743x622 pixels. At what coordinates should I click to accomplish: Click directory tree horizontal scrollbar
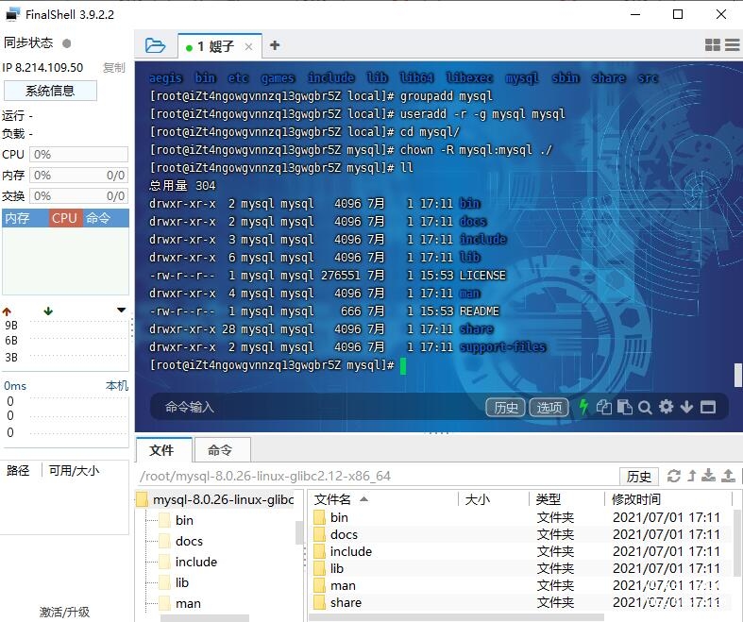pos(205,618)
